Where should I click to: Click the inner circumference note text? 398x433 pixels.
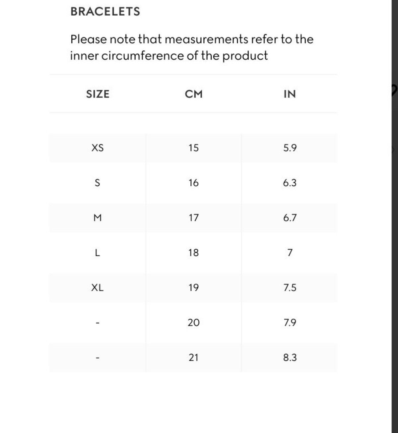[x=192, y=47]
